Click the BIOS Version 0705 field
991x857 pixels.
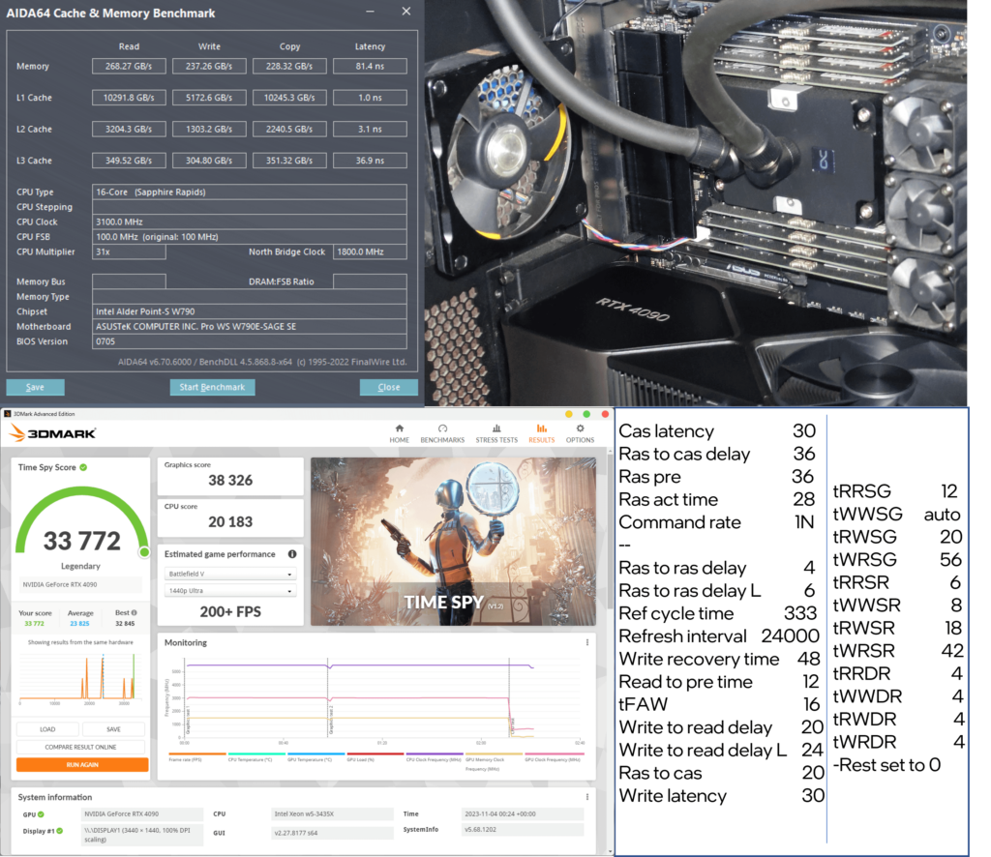click(249, 341)
